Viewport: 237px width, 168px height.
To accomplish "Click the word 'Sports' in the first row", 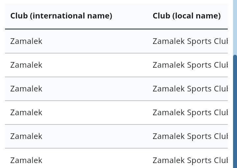I will click(199, 41).
